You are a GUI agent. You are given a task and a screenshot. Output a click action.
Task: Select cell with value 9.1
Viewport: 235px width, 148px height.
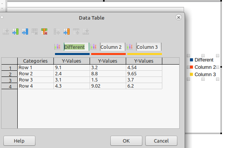click(x=72, y=68)
